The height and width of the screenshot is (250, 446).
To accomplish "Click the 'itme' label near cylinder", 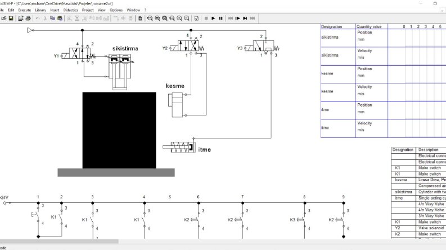I will [205, 150].
